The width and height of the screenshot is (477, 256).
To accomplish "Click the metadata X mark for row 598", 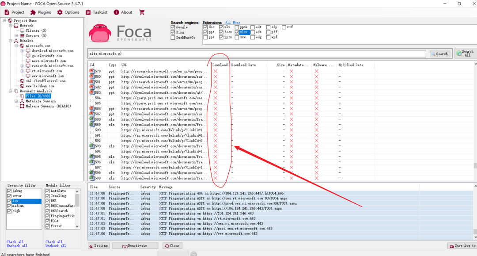I will (x=291, y=173).
